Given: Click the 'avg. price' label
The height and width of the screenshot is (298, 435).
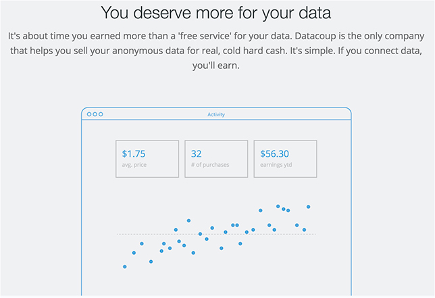Looking at the screenshot, I should [x=134, y=165].
